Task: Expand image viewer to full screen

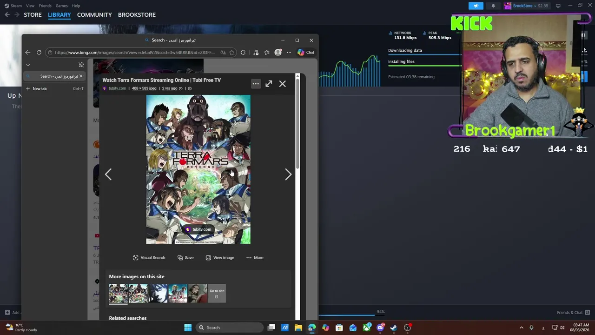Action: point(269,84)
